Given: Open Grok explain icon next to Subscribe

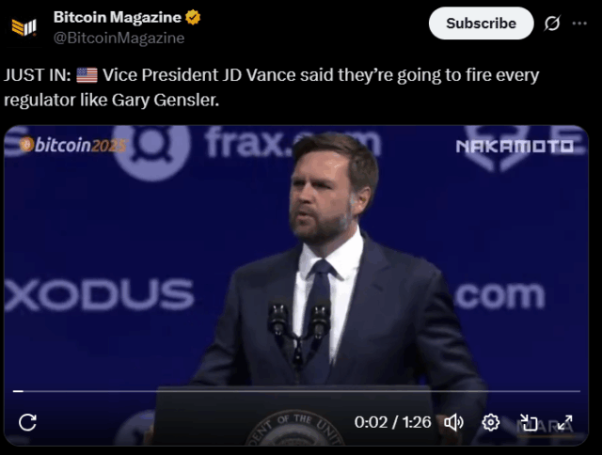Looking at the screenshot, I should click(x=552, y=23).
